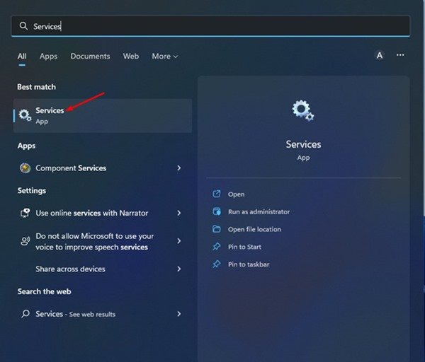The height and width of the screenshot is (362, 425).
Task: Click the Services gear icon in Best match
Action: click(x=25, y=115)
